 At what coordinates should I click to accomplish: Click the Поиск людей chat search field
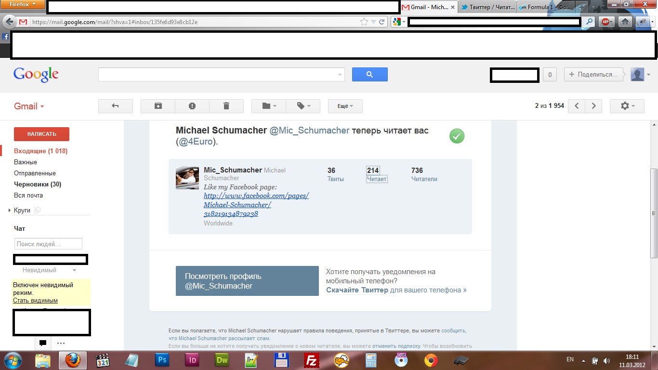pos(48,244)
